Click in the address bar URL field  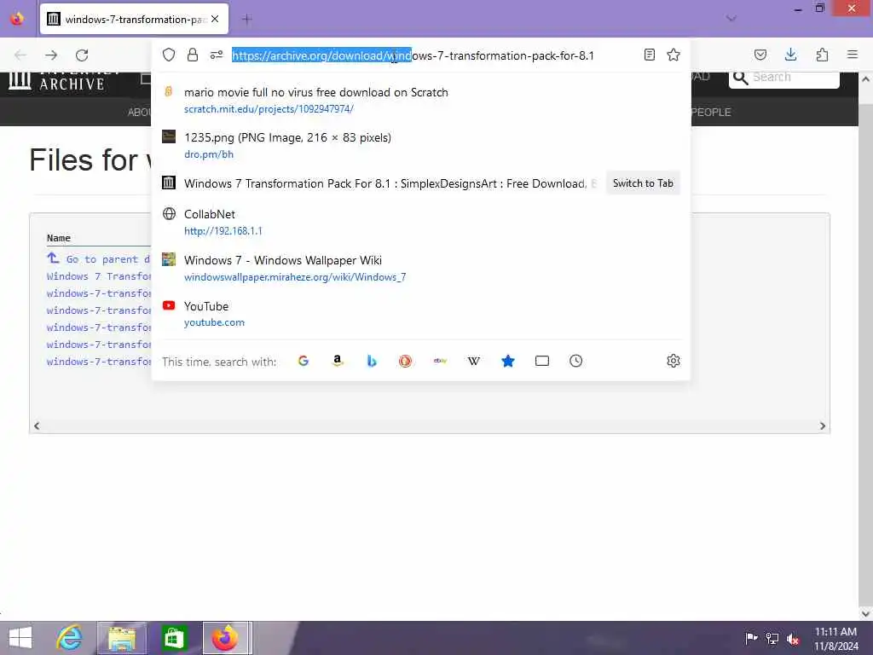(413, 55)
